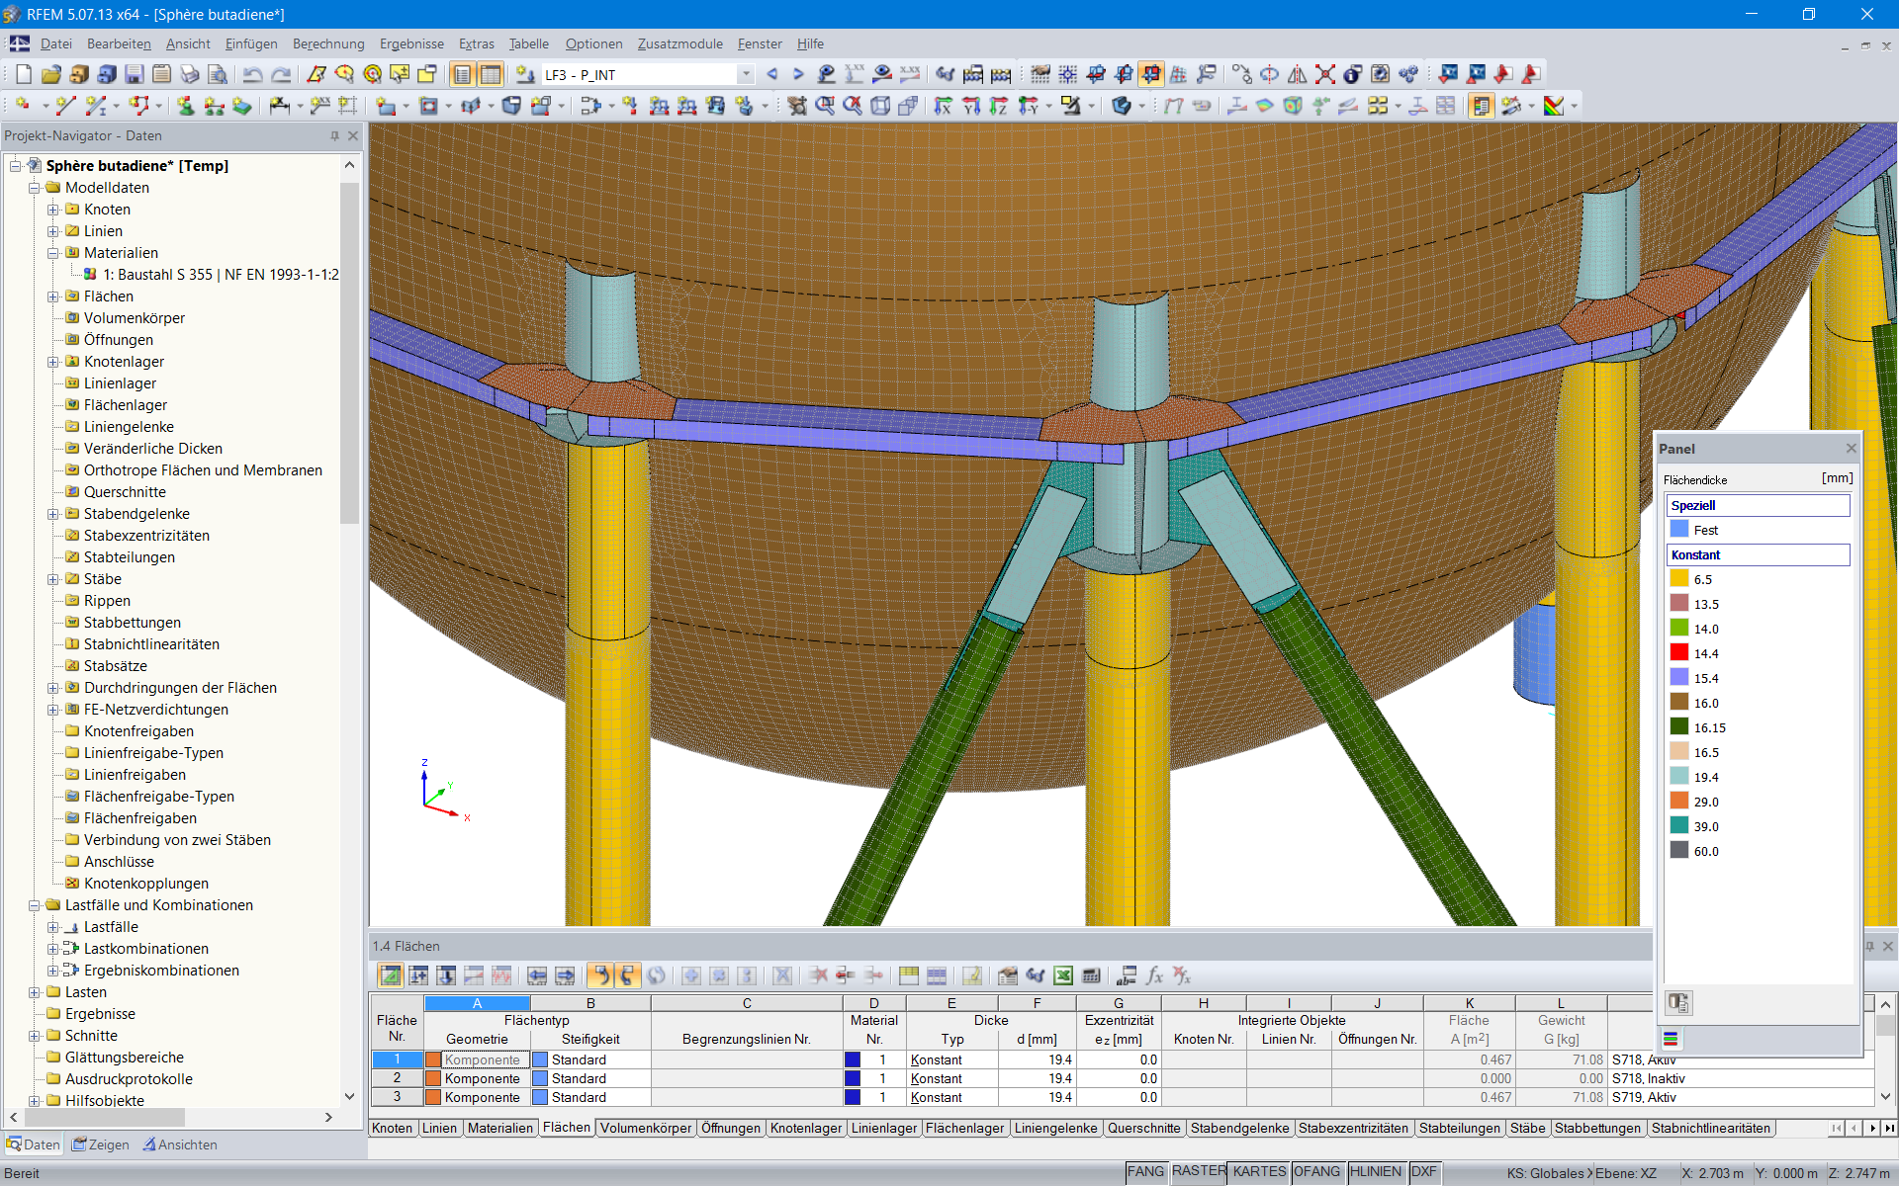Open the LF3 - P_INT load case dropdown
Screen dimensions: 1899x1186
(x=747, y=74)
